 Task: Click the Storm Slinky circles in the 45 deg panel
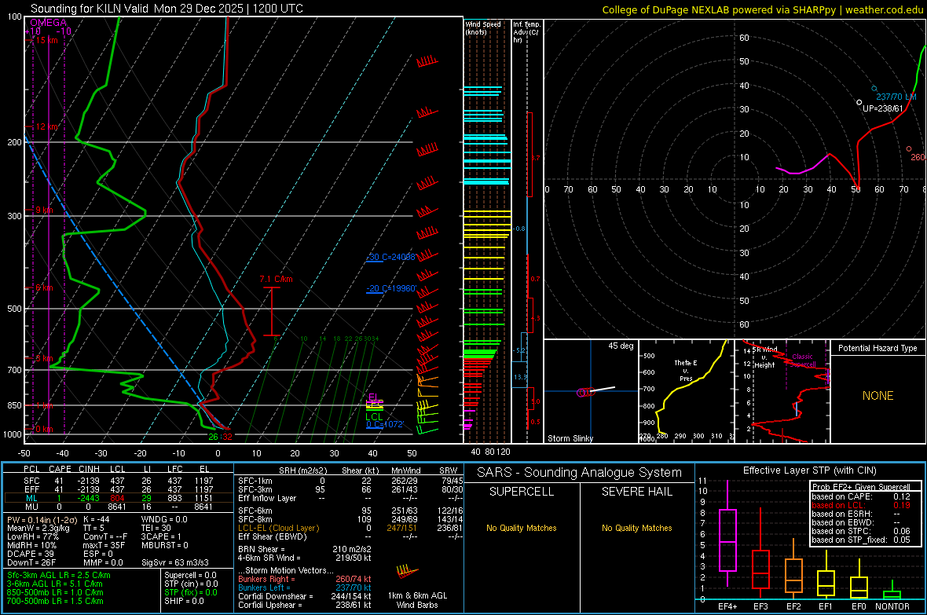pos(585,392)
